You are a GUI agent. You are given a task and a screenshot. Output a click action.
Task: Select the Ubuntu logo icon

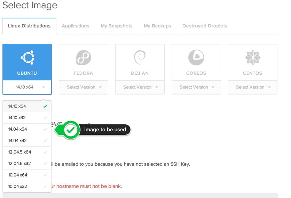pyautogui.click(x=27, y=57)
